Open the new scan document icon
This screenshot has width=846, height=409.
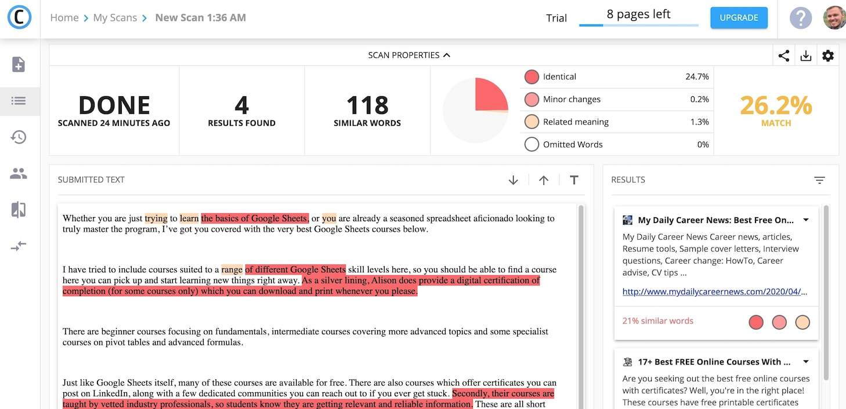19,64
